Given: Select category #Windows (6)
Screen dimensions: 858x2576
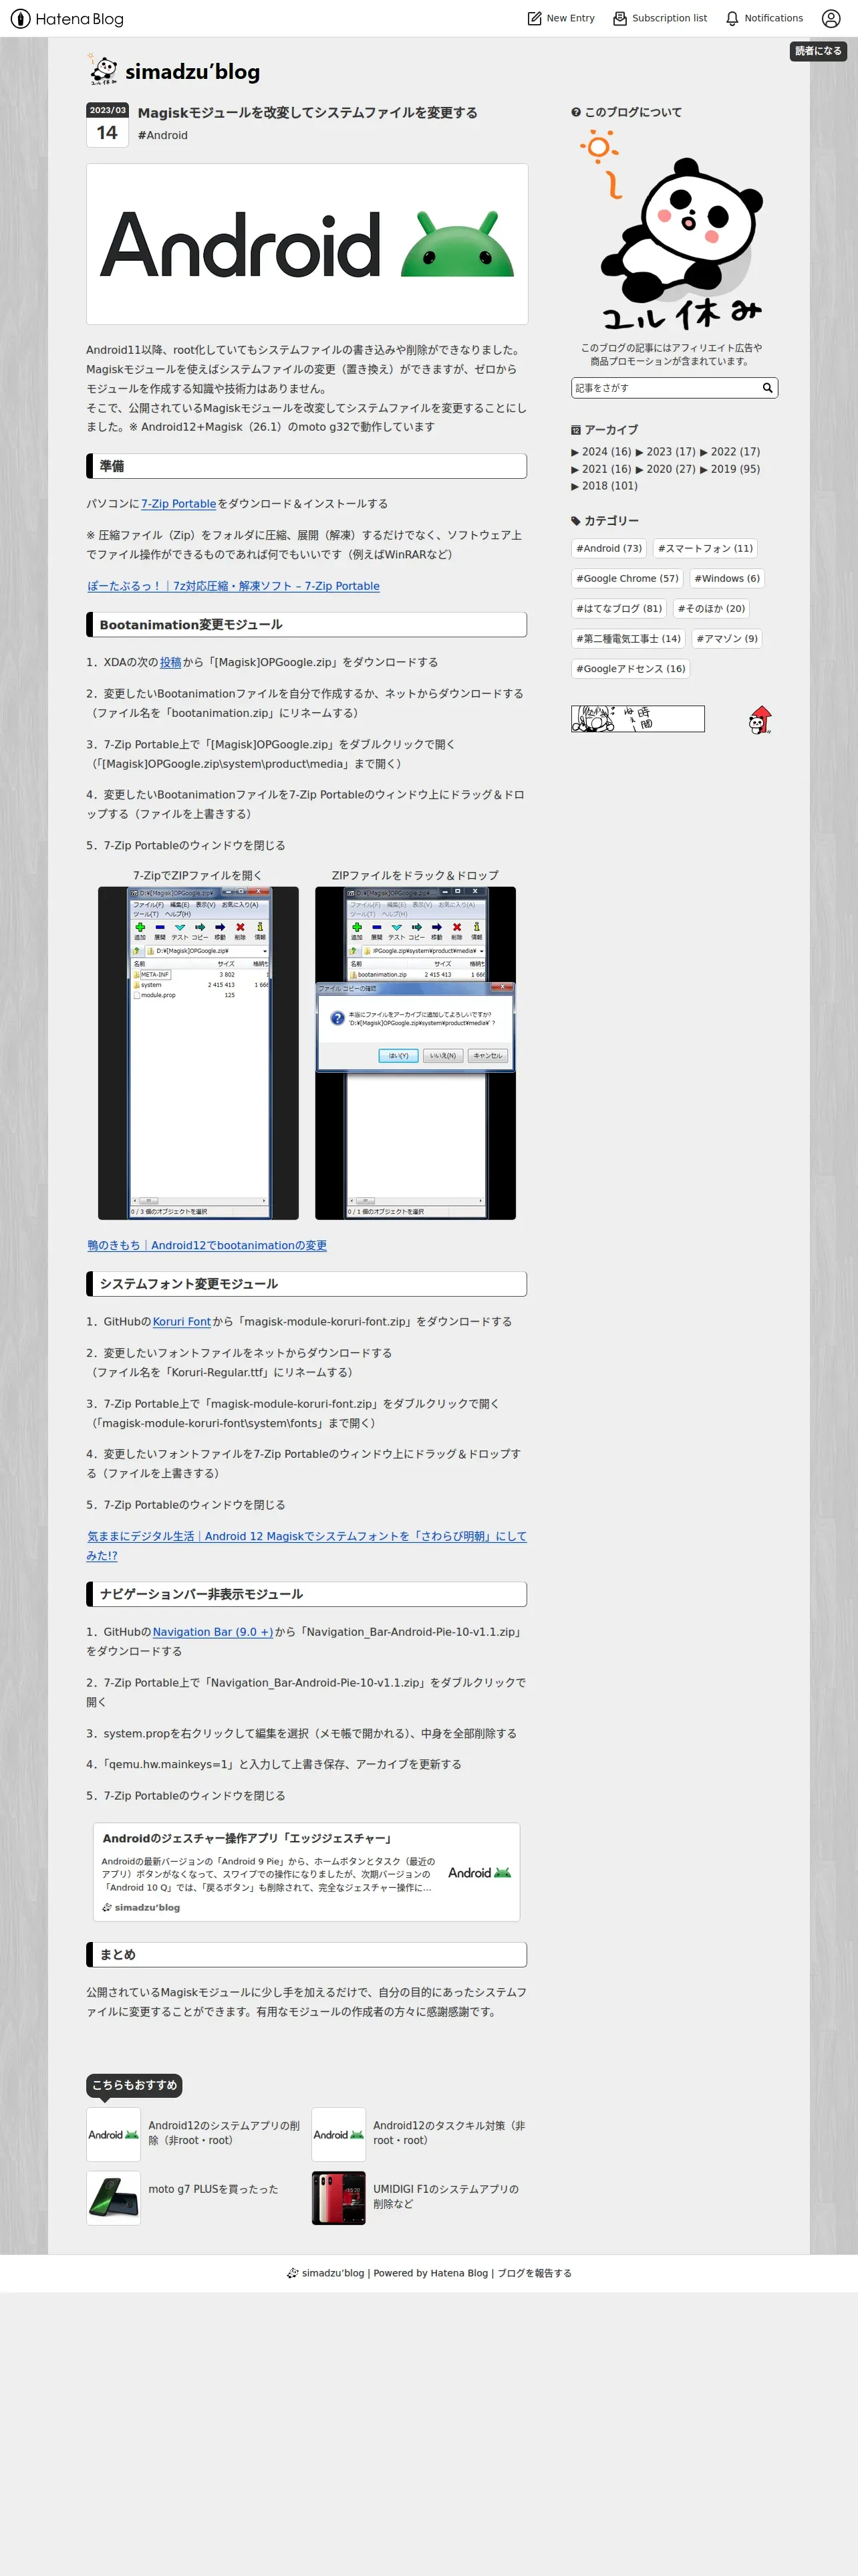Looking at the screenshot, I should 727,578.
